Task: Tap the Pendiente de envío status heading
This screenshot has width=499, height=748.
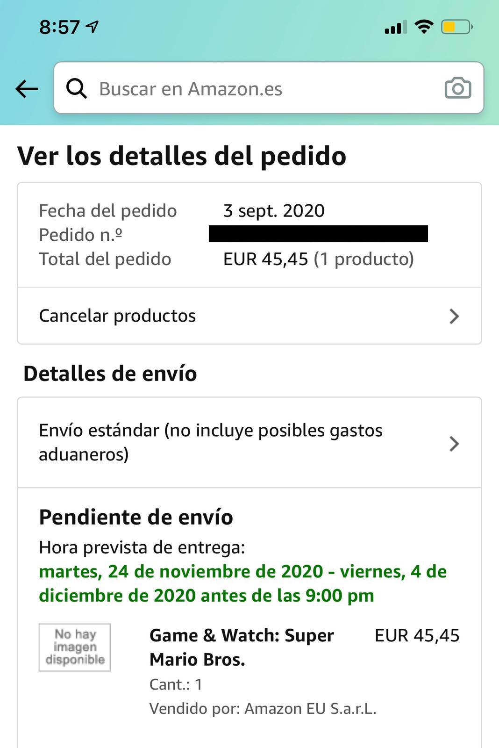Action: (x=136, y=517)
